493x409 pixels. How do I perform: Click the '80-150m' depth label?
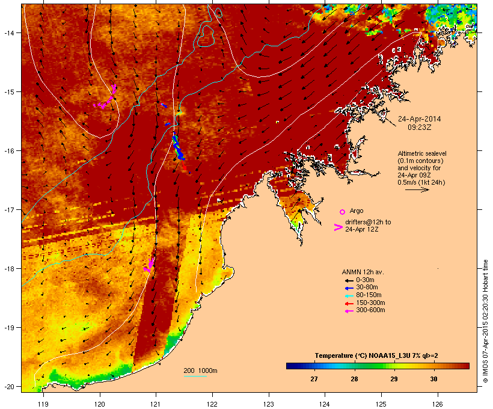pyautogui.click(x=369, y=295)
